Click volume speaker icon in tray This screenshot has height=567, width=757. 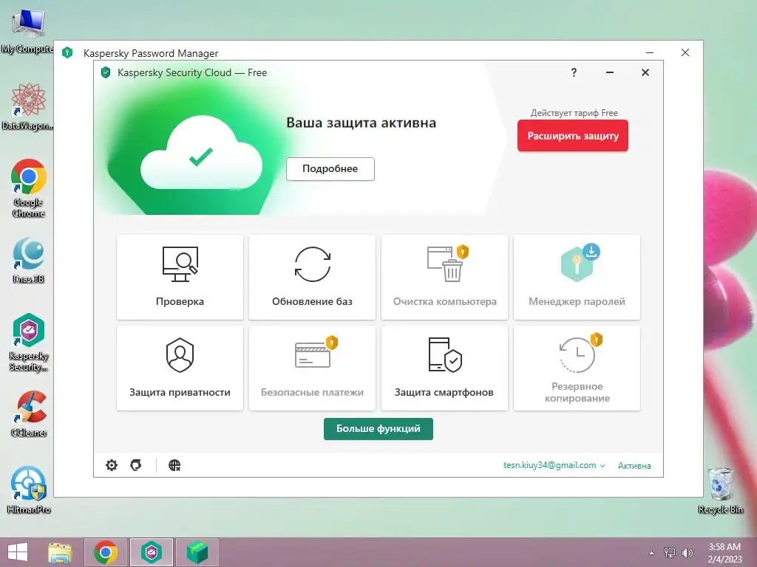(x=687, y=553)
